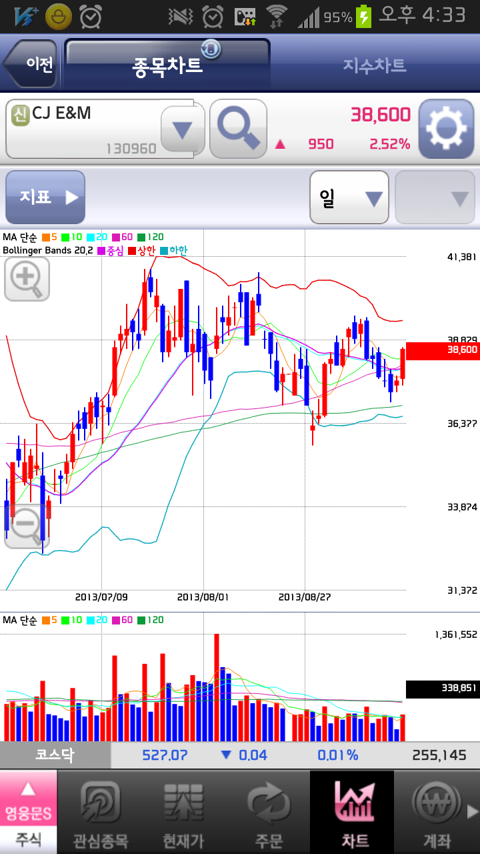Click the 1,361,552 volume axis label
Viewport: 480px width, 854px height.
(x=456, y=634)
